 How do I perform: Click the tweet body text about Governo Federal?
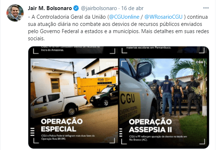[x=118, y=28]
